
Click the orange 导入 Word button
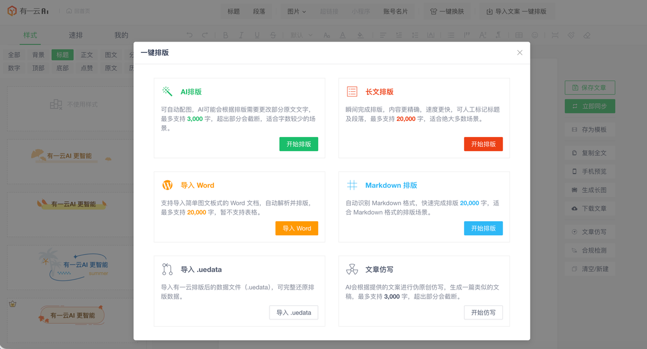point(297,228)
